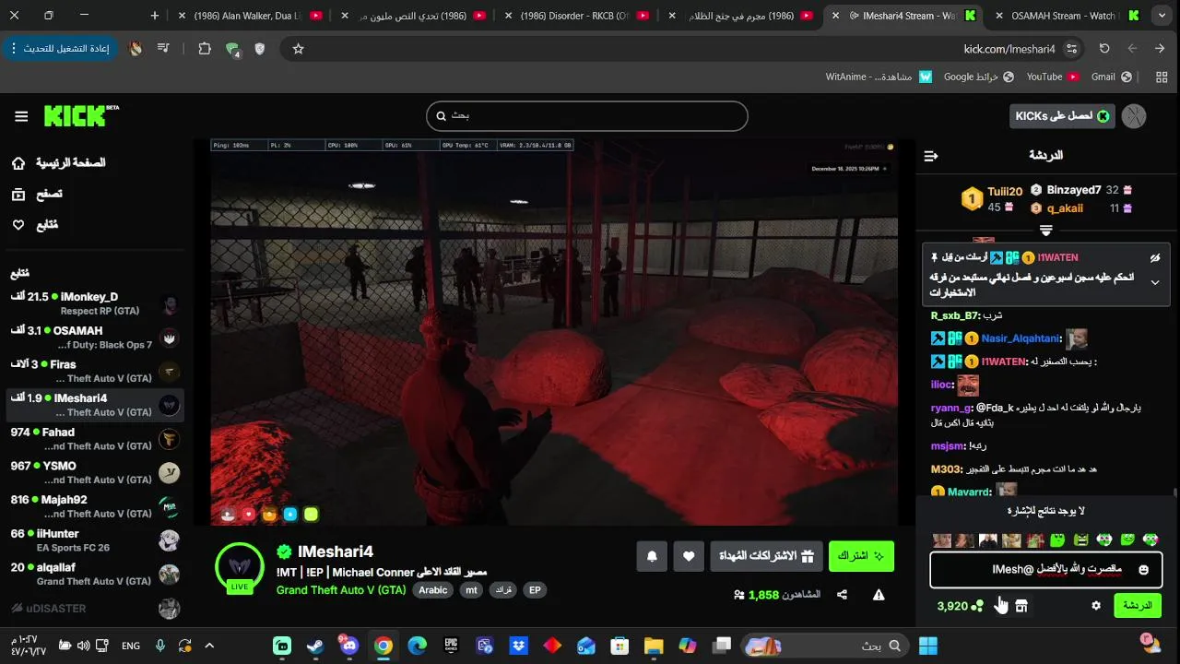The width and height of the screenshot is (1180, 664).
Task: Open the user profile avatar
Action: (x=1135, y=116)
